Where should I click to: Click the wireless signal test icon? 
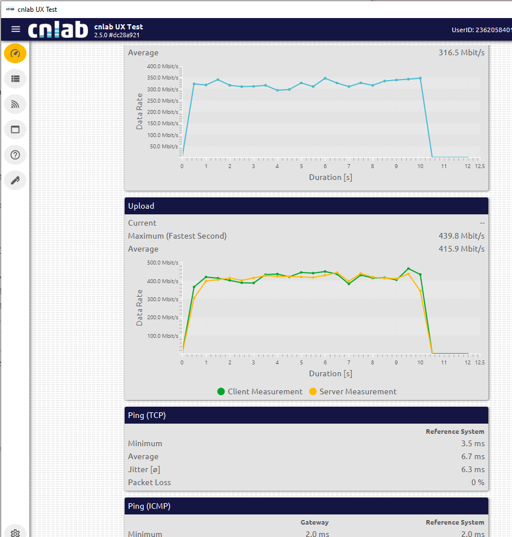coord(15,104)
